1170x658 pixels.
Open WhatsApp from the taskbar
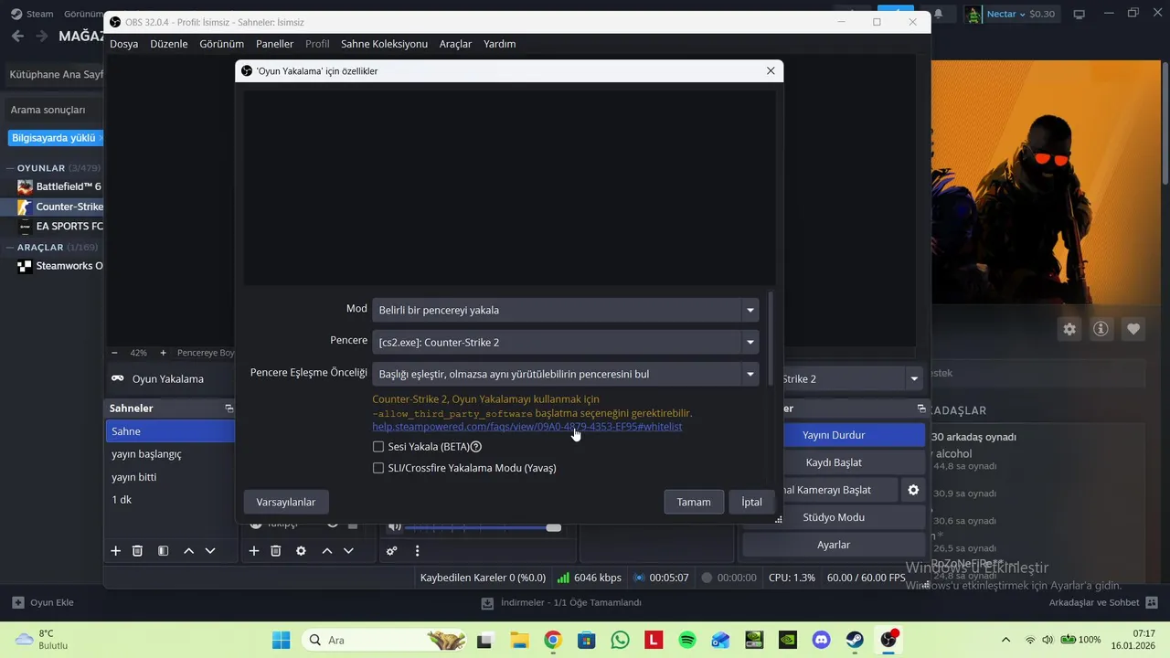tap(620, 640)
